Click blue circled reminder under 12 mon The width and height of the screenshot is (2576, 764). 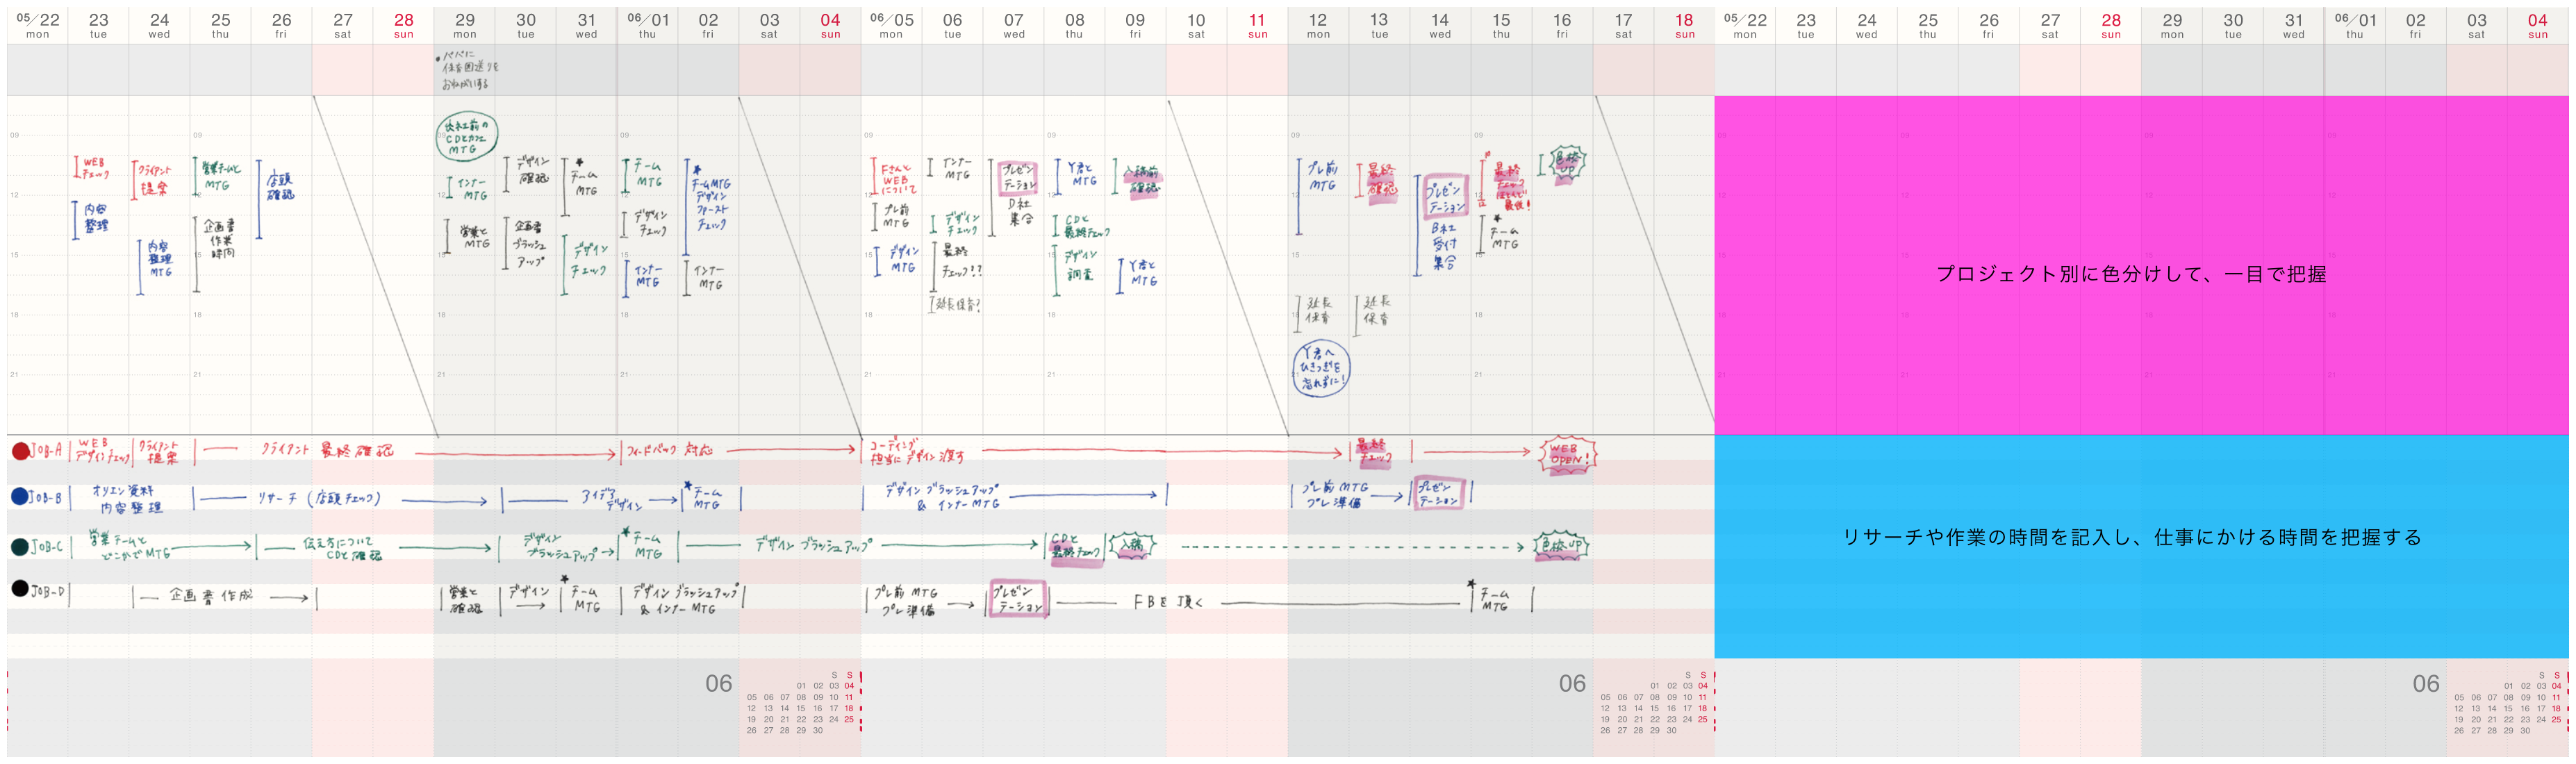(x=1320, y=369)
